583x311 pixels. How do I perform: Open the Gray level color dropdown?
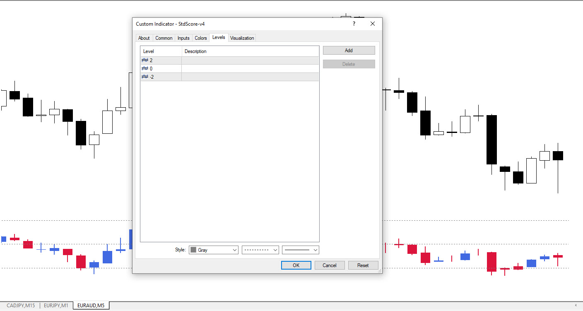[x=214, y=250]
